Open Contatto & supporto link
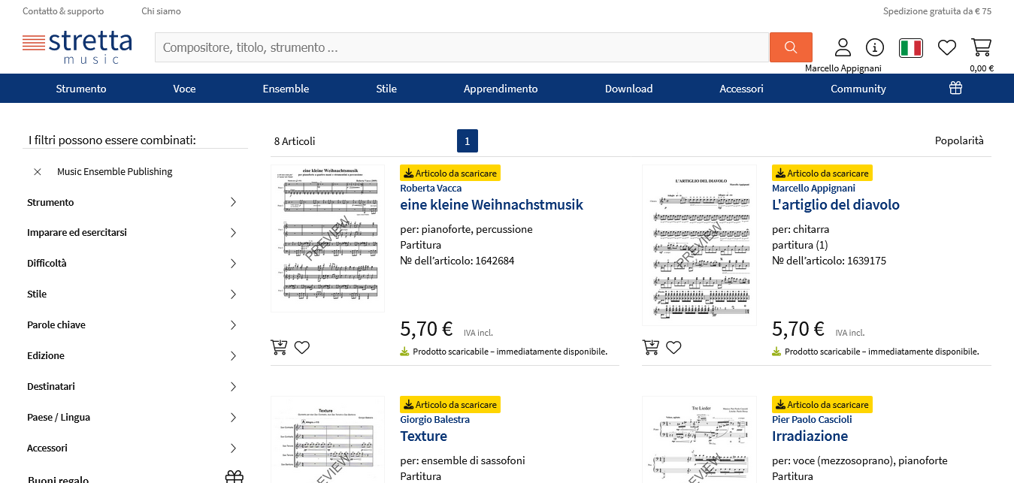 coord(63,11)
